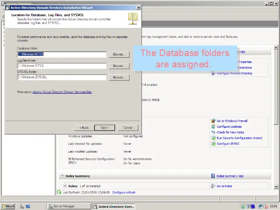Browse for the SYSVOL folder

point(119,77)
